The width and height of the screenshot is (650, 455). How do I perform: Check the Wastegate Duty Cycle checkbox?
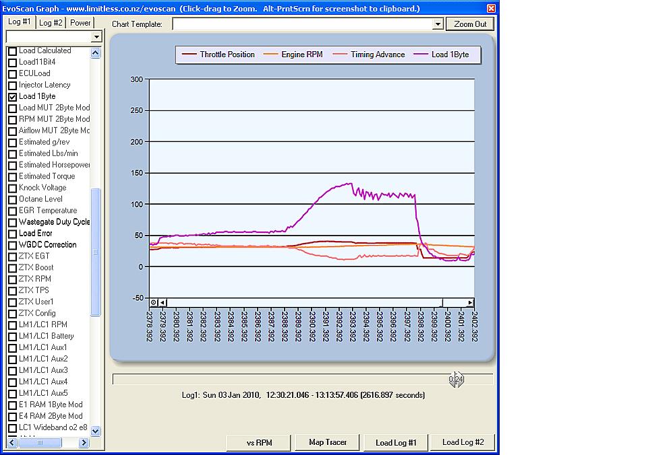(x=12, y=222)
